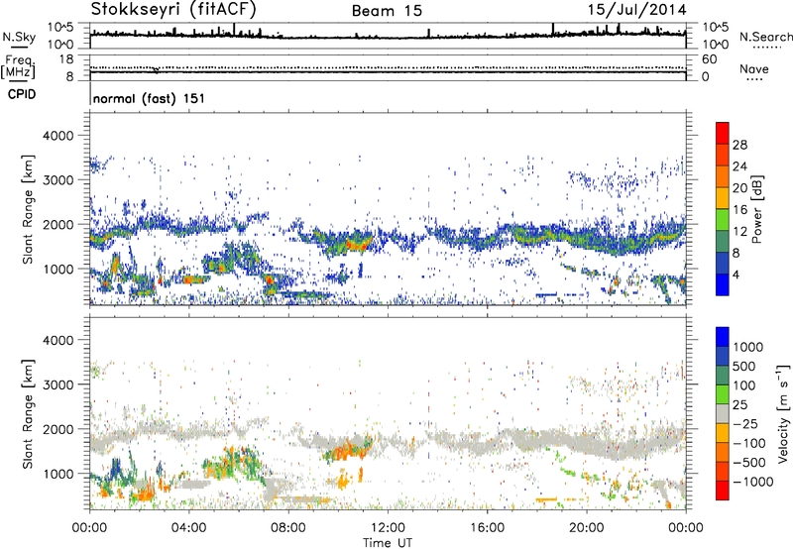Screen dimensions: 793x549
Task: Click the 'Slant Range [km]' label of the Velocity panel
Action: pyautogui.click(x=28, y=414)
